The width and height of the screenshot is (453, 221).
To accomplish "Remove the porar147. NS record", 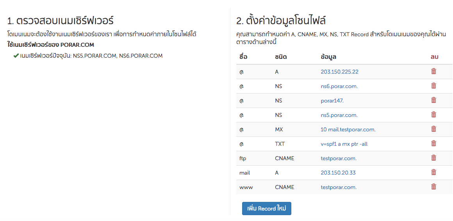I will click(433, 100).
